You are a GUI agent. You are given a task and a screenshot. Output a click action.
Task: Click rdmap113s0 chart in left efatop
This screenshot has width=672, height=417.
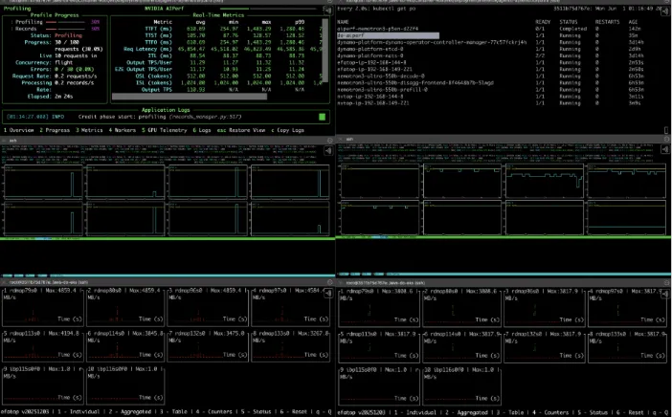pyautogui.click(x=43, y=346)
